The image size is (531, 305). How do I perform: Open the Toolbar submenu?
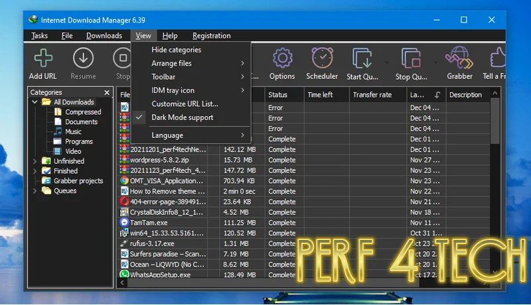tap(190, 77)
